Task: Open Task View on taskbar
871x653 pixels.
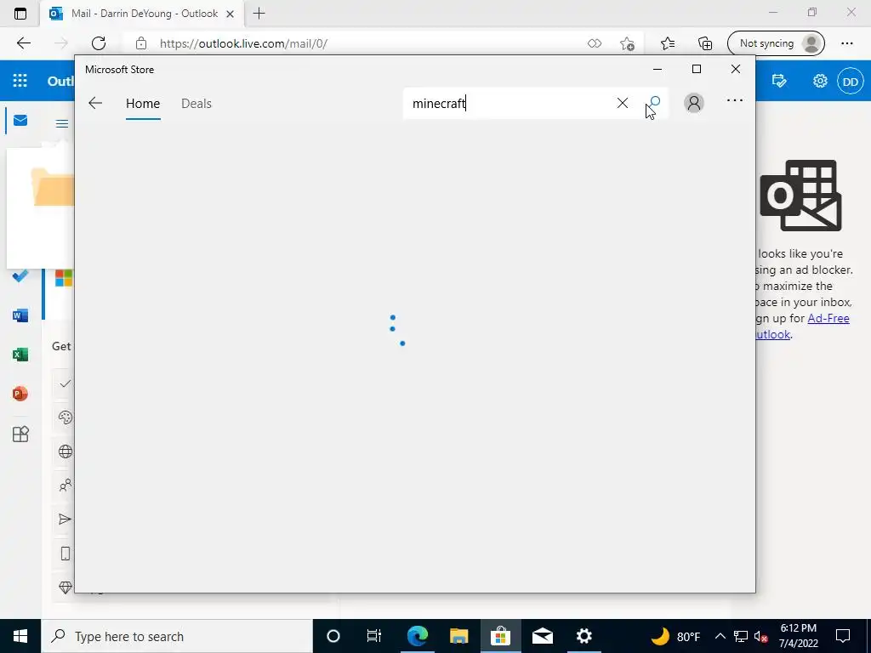Action: coord(374,636)
